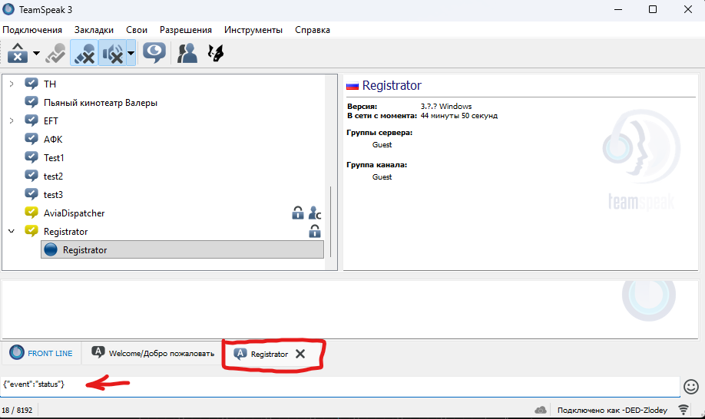
Task: Maximize the TeamSpeak 3 window
Action: pos(653,9)
